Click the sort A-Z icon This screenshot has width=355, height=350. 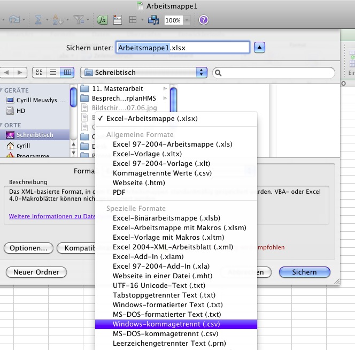tap(57, 20)
